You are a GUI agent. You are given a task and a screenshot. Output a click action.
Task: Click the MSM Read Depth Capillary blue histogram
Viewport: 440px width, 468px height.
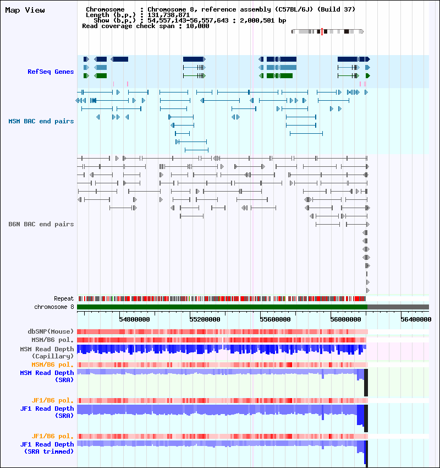(x=222, y=350)
